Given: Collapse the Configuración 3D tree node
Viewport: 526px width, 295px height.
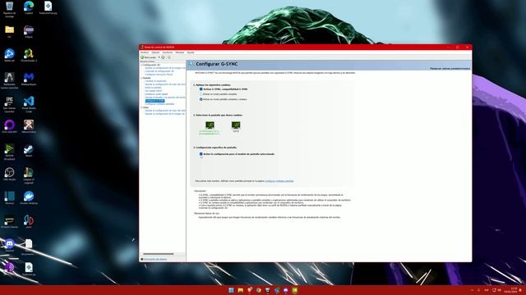Looking at the screenshot, I should tap(141, 65).
